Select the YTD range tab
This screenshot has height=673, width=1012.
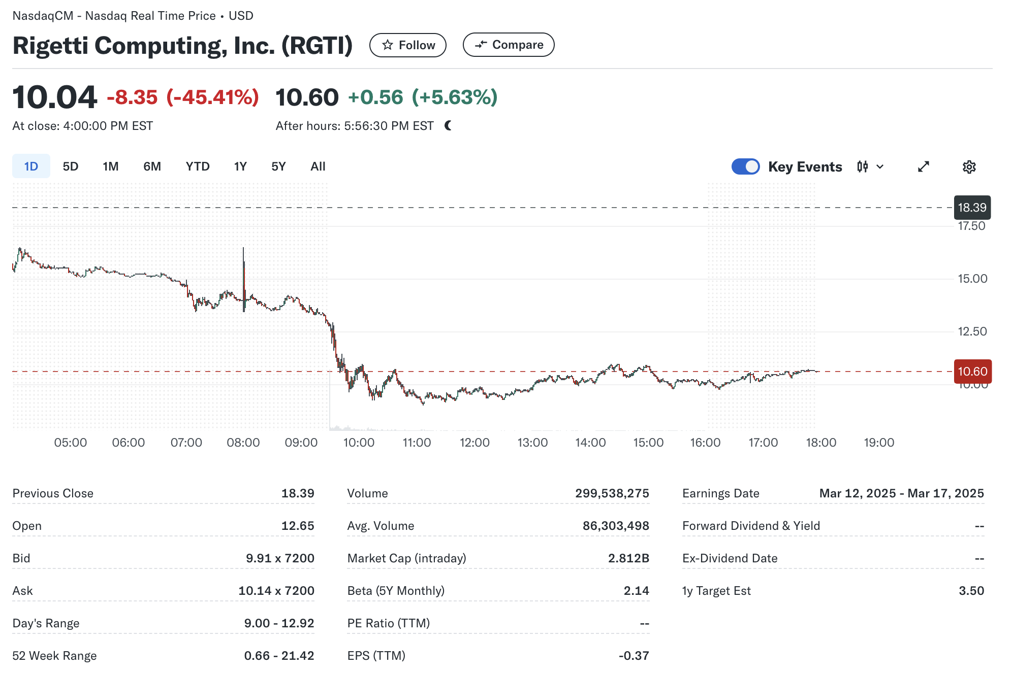click(x=197, y=166)
